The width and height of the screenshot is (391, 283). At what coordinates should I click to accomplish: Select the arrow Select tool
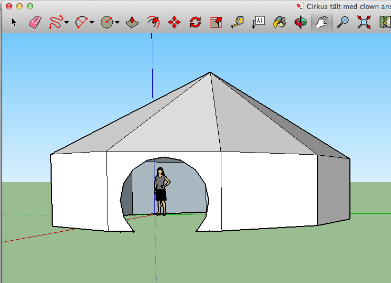coord(14,22)
